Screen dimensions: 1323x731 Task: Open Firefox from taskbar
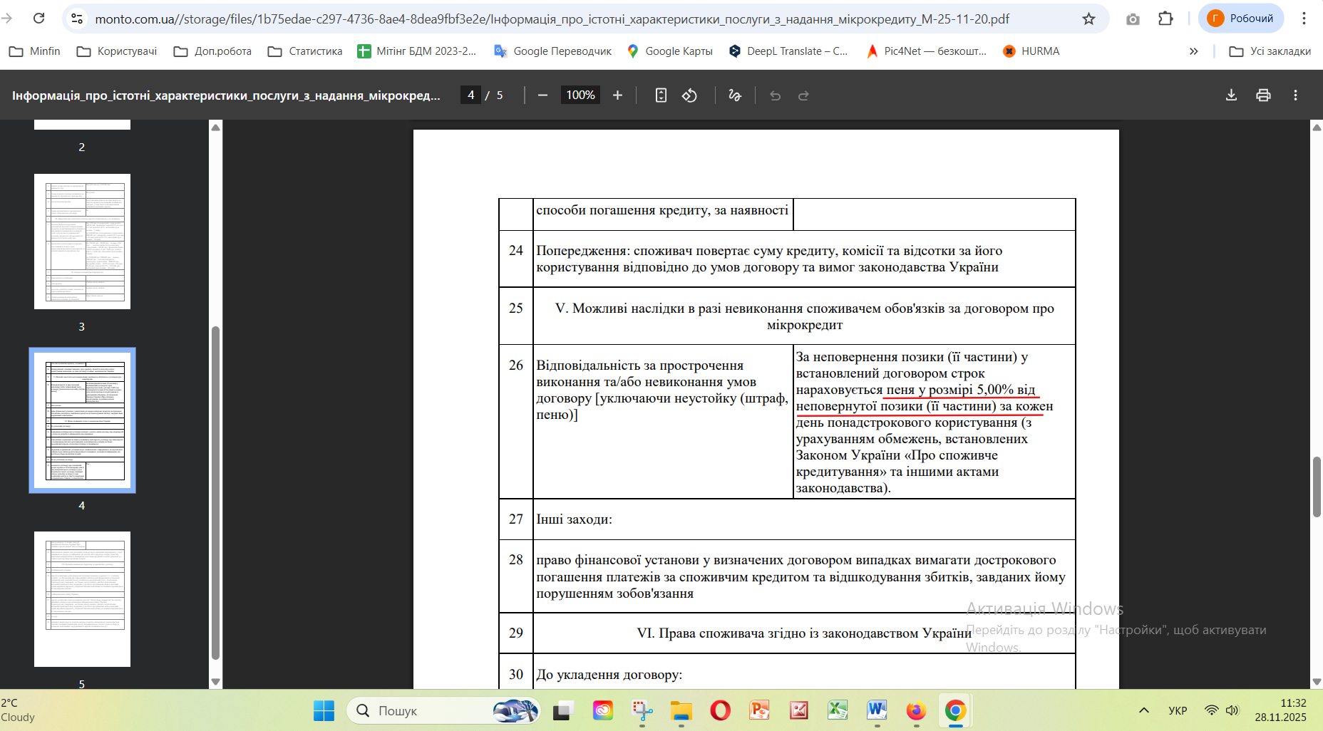[916, 710]
